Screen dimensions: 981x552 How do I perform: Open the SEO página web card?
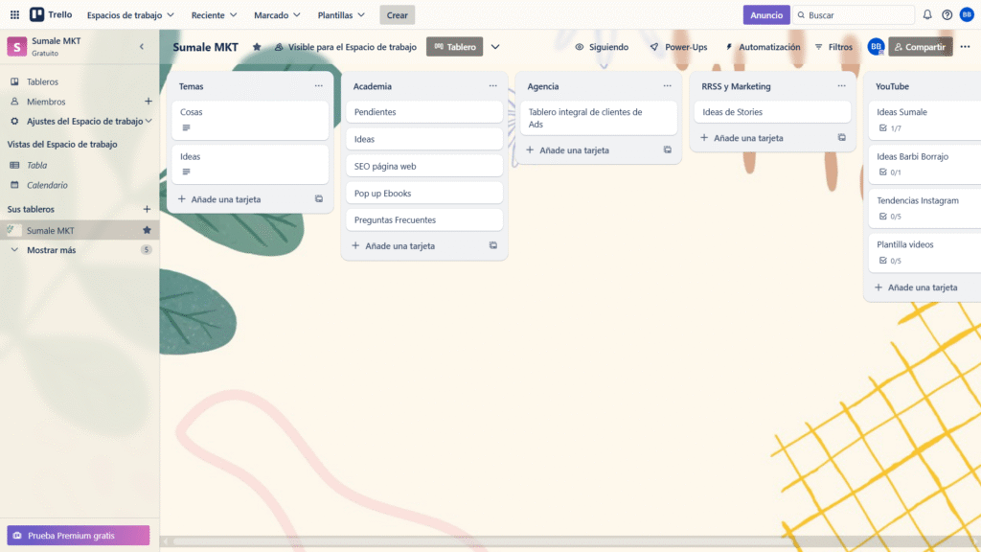[424, 166]
